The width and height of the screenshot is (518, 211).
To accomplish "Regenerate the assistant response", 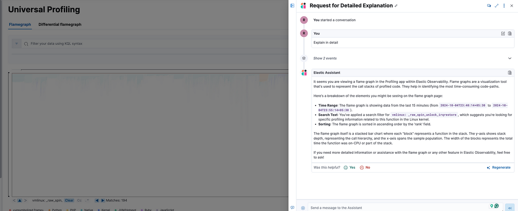I will (498, 167).
